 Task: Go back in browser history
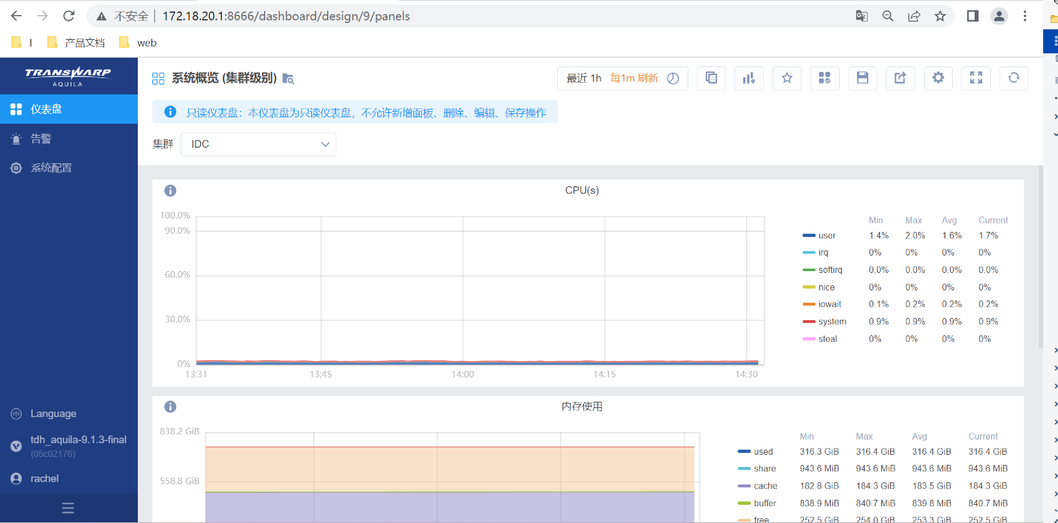click(x=16, y=16)
